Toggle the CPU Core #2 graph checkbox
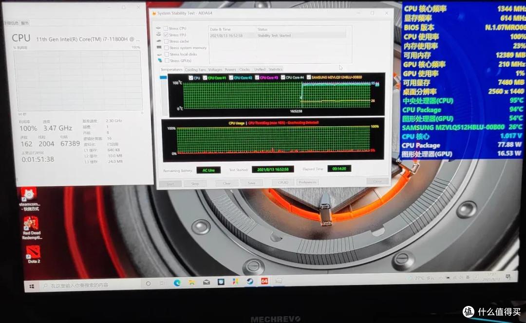526x323 pixels. coord(231,77)
